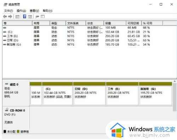Select the 新加卷 (G:) partition block
Screen dimensions: 177x140
(x=155, y=93)
